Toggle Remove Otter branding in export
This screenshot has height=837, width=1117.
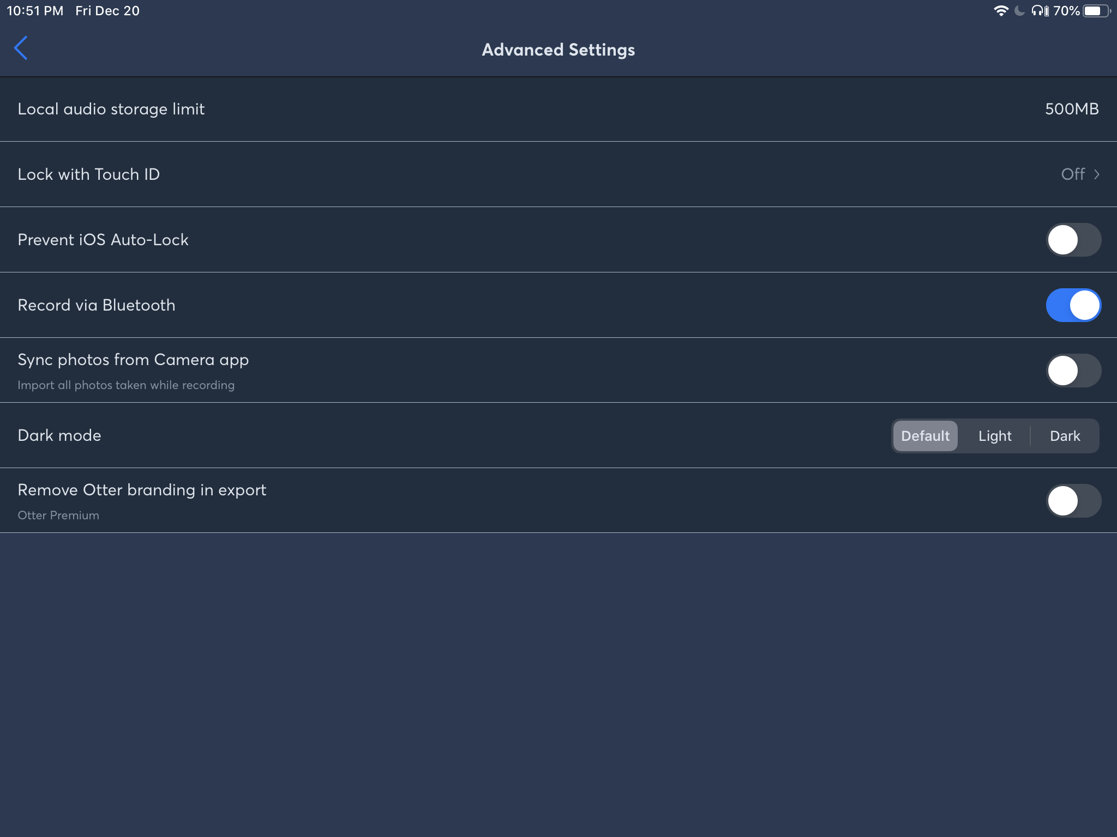[x=1073, y=501]
